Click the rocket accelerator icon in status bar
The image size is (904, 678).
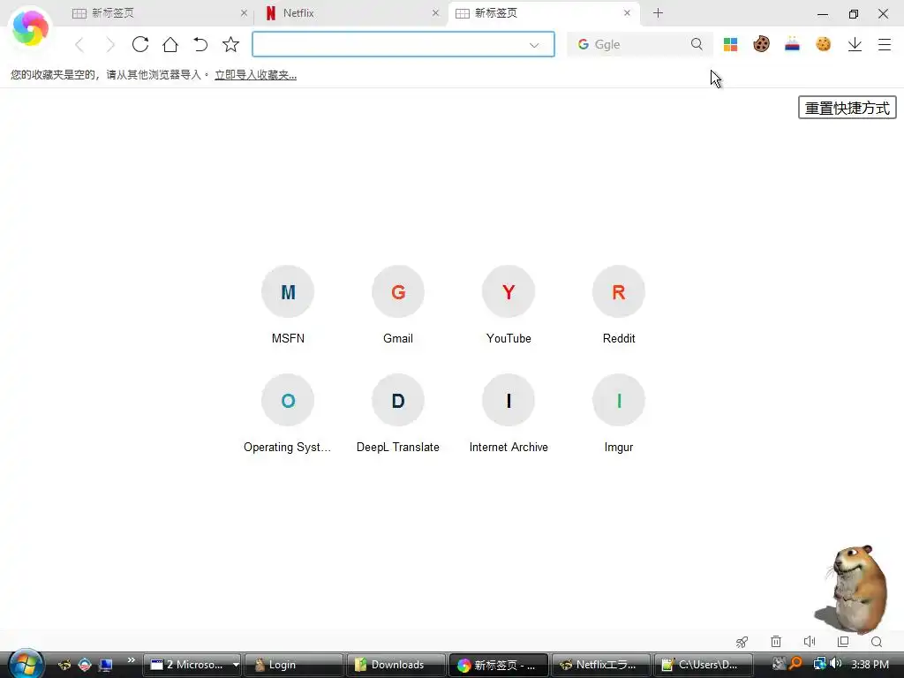pos(742,642)
